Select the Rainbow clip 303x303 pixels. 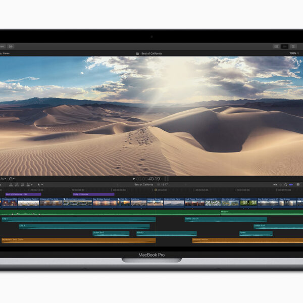pyautogui.click(x=139, y=203)
